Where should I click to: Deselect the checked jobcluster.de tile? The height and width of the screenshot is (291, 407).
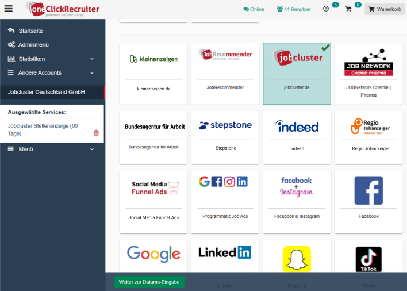(297, 74)
